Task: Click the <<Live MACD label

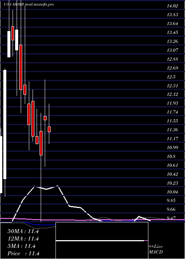Action: [156, 249]
